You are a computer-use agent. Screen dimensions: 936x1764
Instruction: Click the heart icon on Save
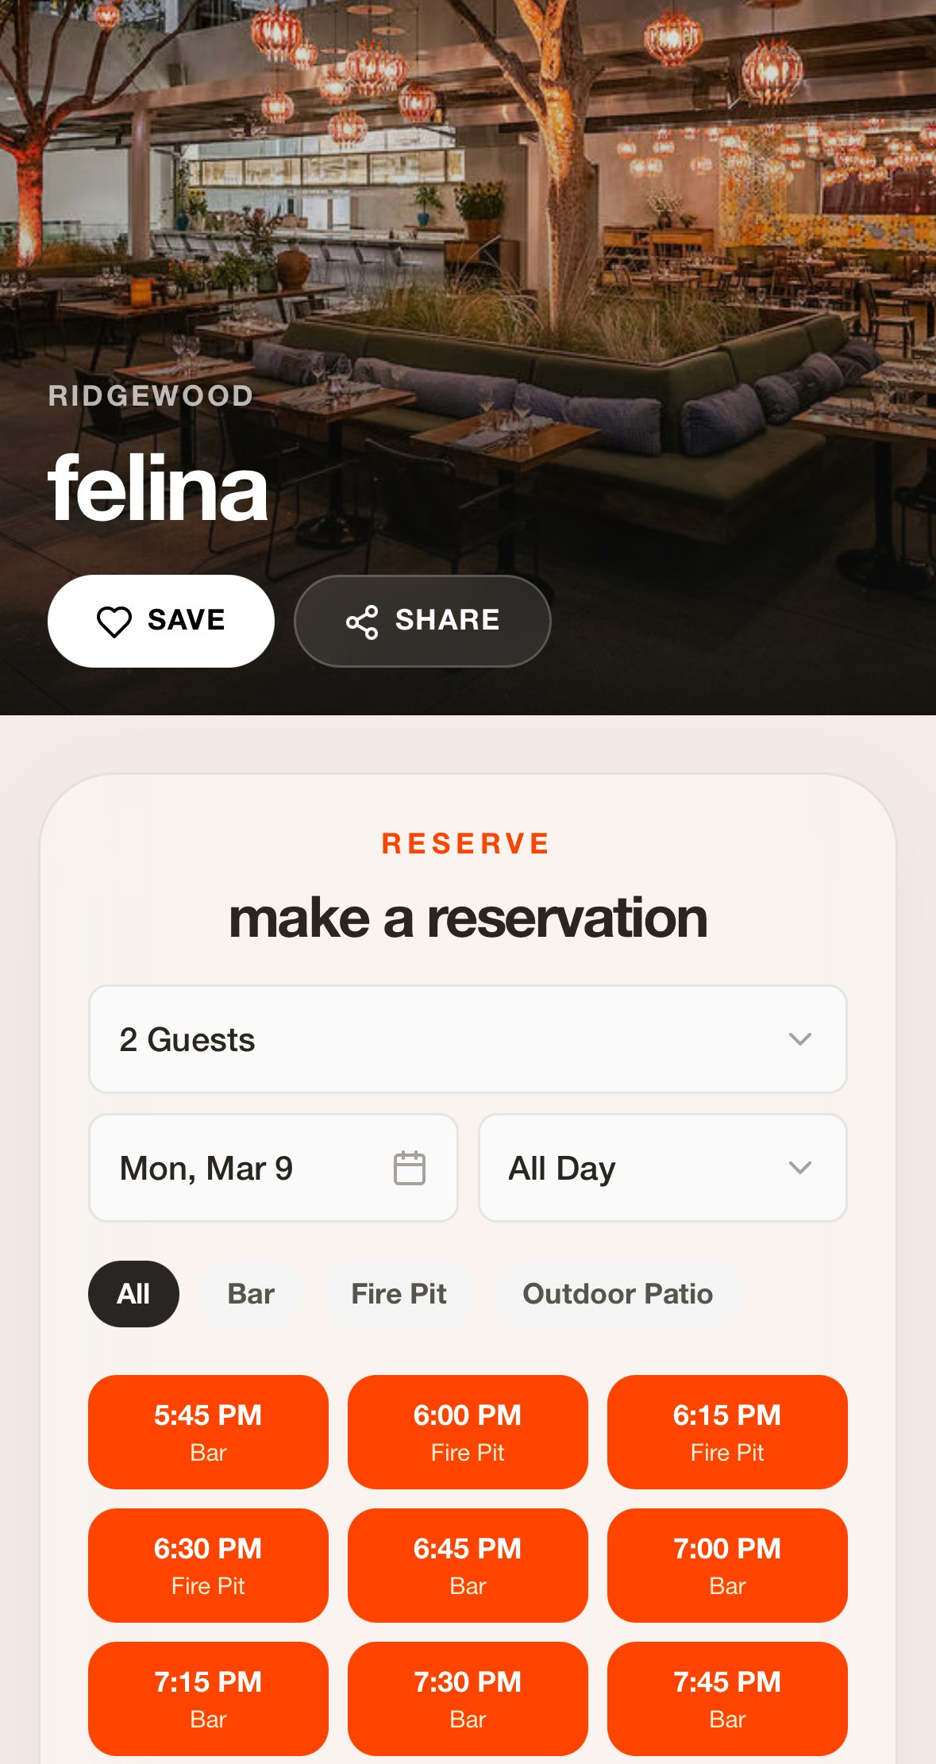coord(114,622)
